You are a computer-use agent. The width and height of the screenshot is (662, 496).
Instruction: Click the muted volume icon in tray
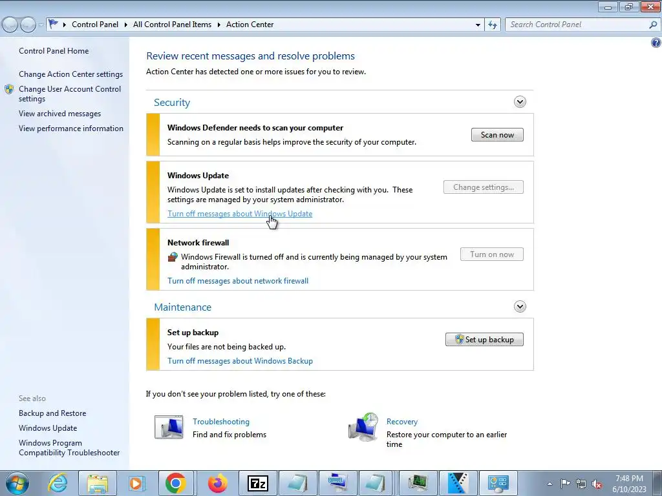pos(597,483)
